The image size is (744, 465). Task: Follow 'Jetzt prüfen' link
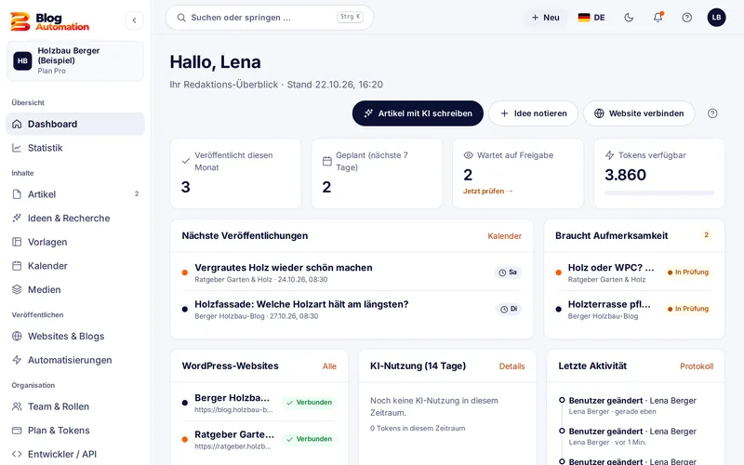tap(487, 192)
